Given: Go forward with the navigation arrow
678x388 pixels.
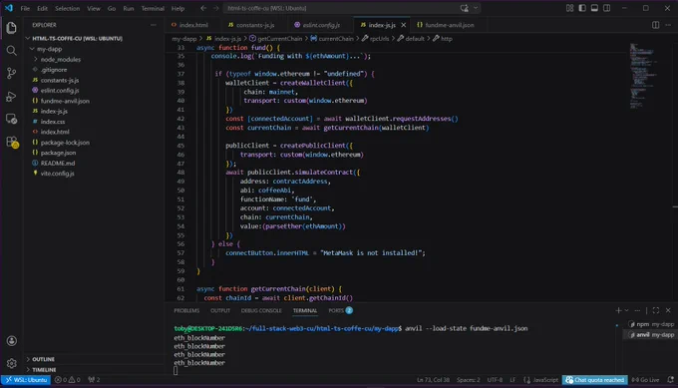Looking at the screenshot, I should point(215,8).
